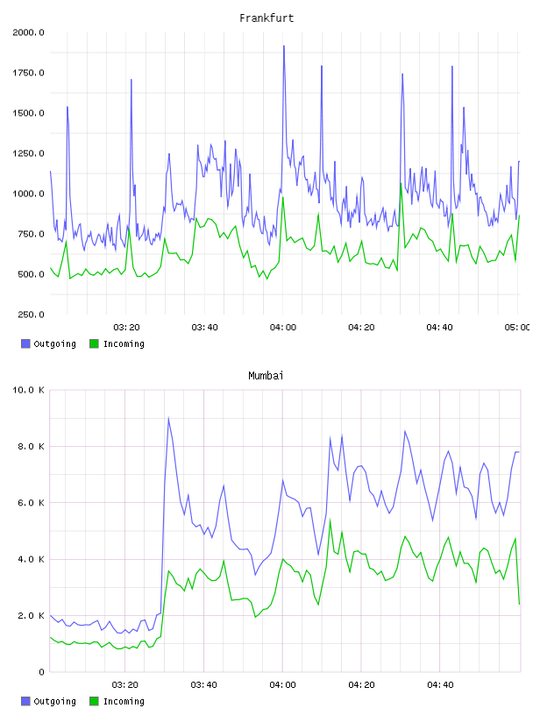Click the 1500.0 axis value on Frankfurt chart
The height and width of the screenshot is (715, 533).
[x=28, y=113]
